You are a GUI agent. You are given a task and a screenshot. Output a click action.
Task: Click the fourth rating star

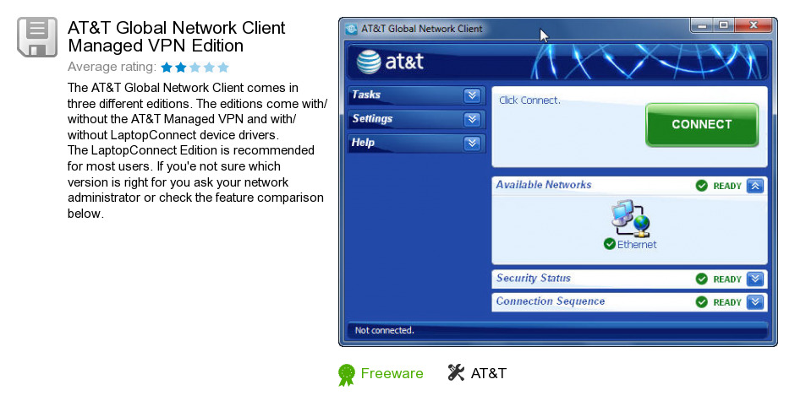[x=209, y=68]
